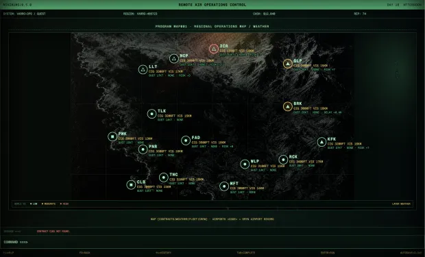Click the TNC airport marker

[x=164, y=178]
